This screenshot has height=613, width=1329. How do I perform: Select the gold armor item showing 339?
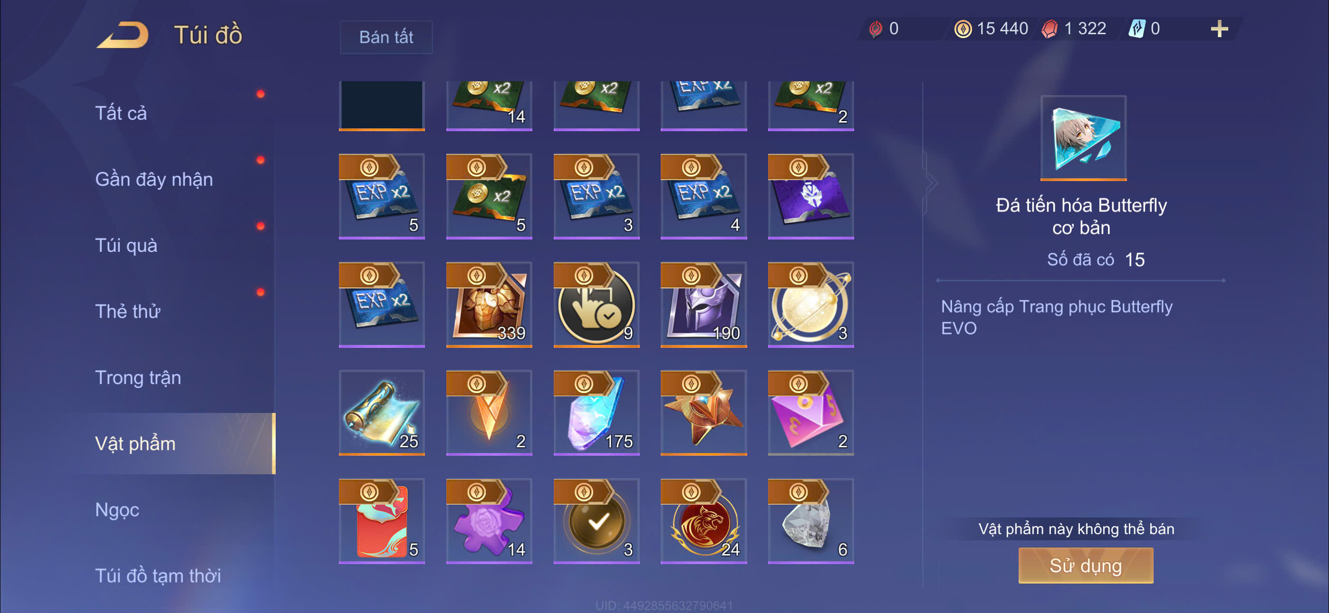(x=489, y=304)
